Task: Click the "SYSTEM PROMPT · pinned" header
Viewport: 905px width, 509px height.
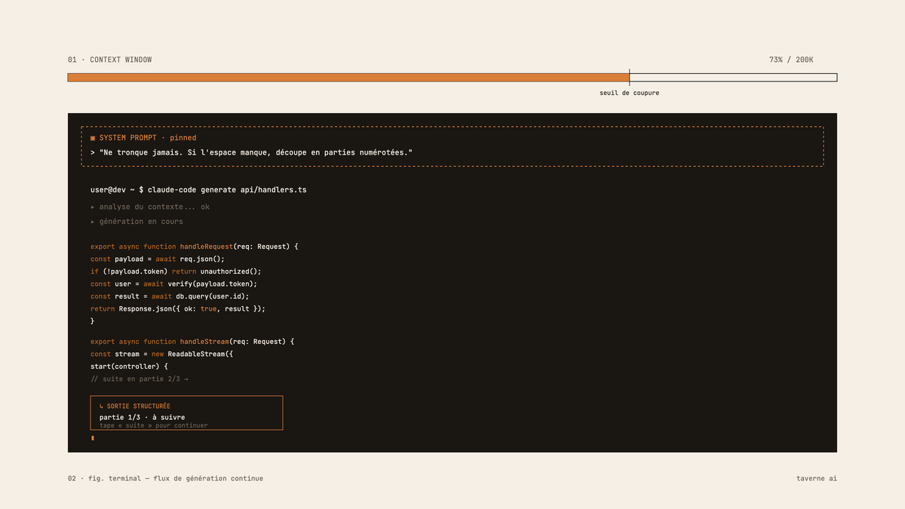Action: 143,138
